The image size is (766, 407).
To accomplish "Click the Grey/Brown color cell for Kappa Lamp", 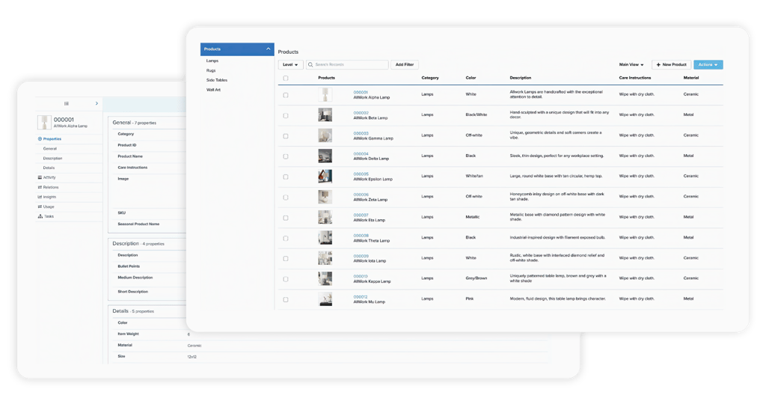I will pyautogui.click(x=477, y=278).
